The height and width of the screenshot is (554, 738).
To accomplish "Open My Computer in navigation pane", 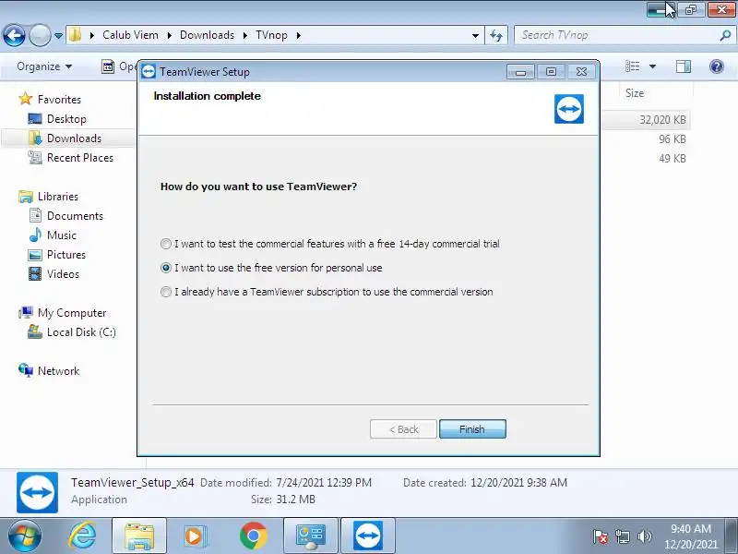I will tap(72, 313).
